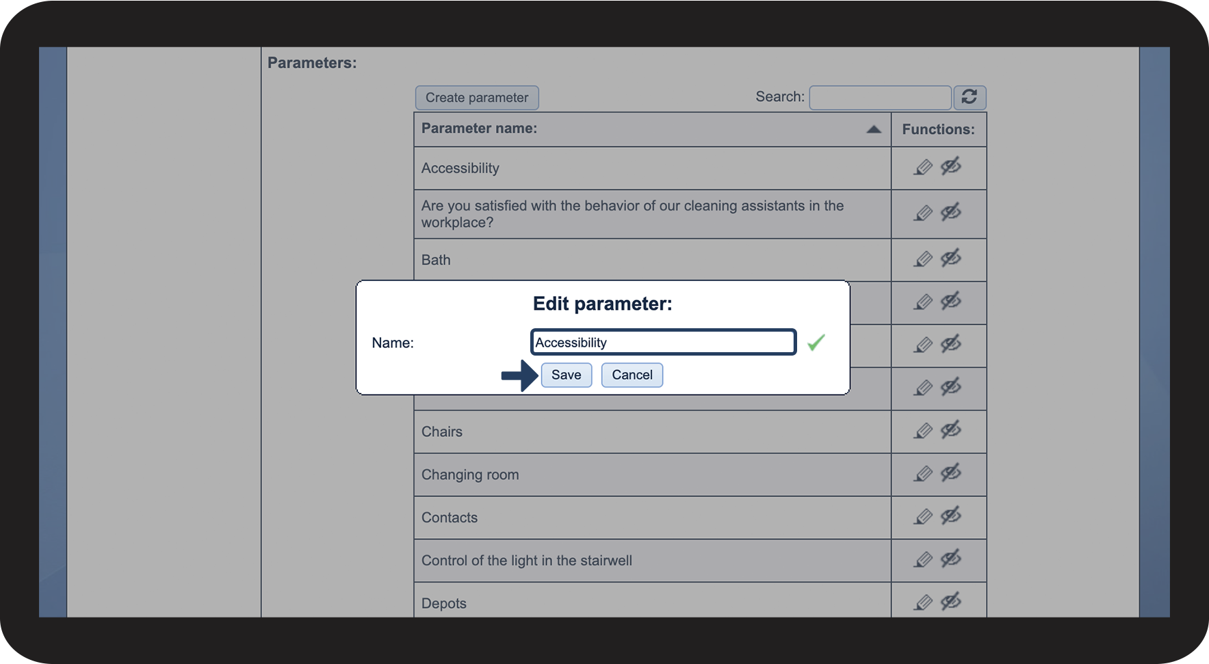Click the Save button in Edit parameter dialog

point(566,375)
